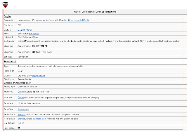Click the Regina Chain value
Image resolution: width=187 pixels, height=132 pixels.
[24, 79]
